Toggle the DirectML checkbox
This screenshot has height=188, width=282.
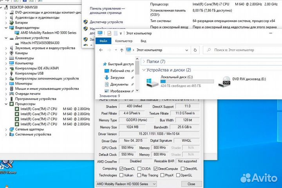click(183, 169)
